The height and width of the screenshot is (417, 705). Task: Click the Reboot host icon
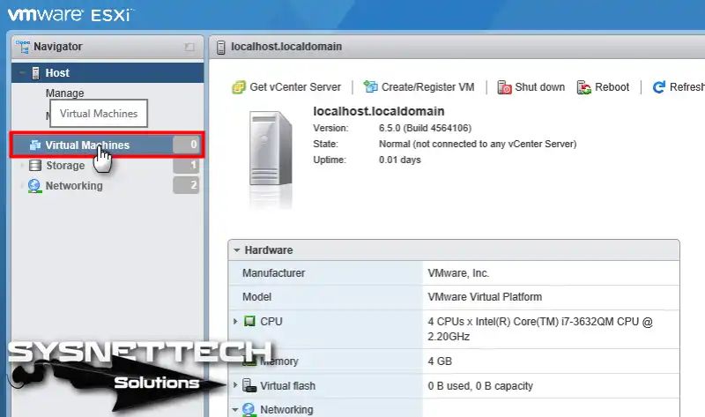point(583,87)
